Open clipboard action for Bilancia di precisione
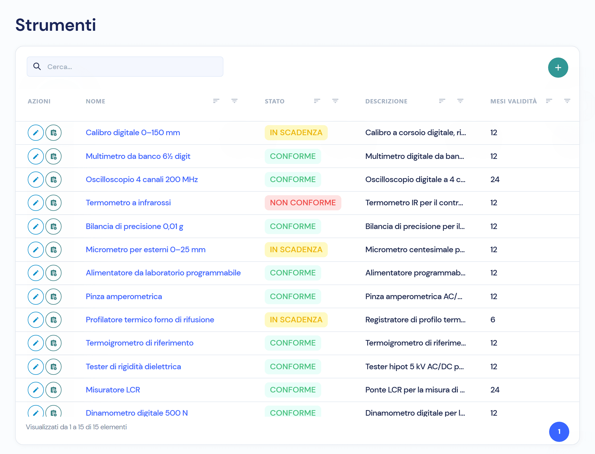595x454 pixels. [53, 226]
